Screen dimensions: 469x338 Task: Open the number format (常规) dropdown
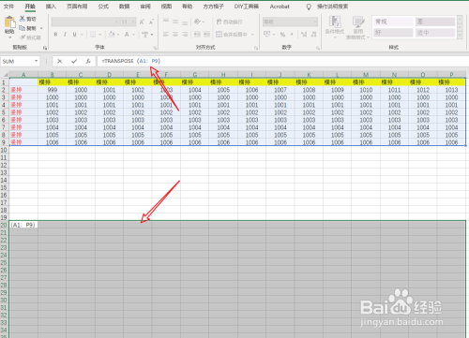coord(314,22)
